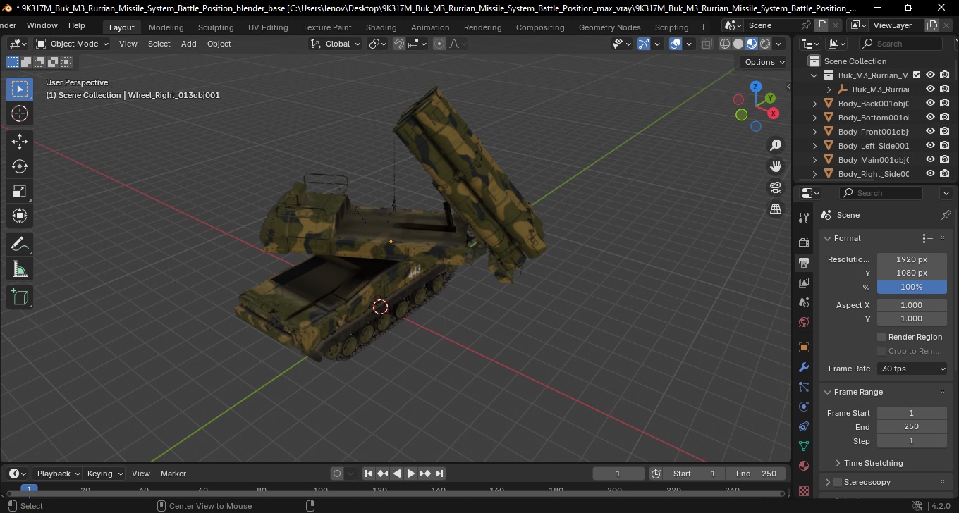Open the viewport Add menu
The width and height of the screenshot is (959, 513).
pyautogui.click(x=189, y=44)
